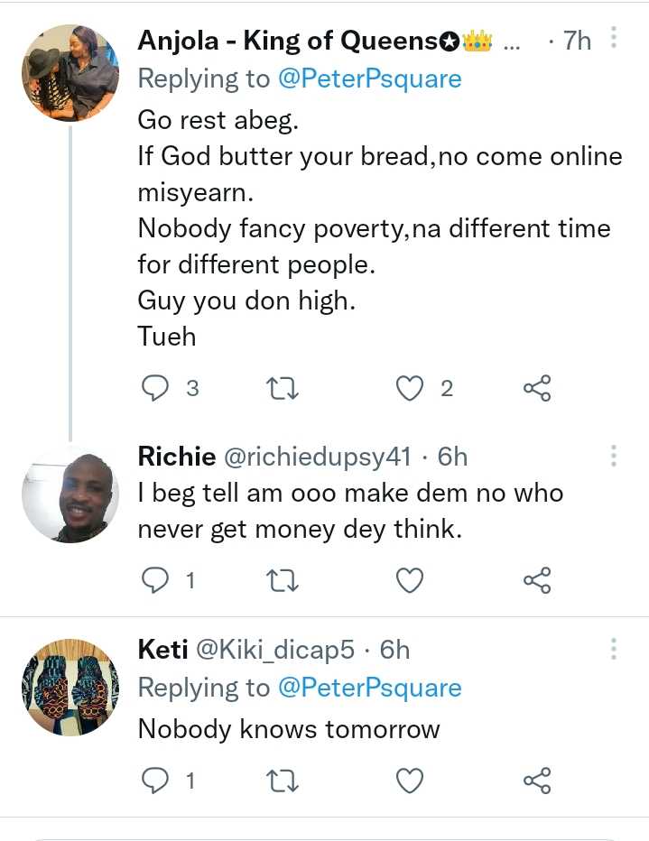
Task: Open more options on Anjola's tweet
Action: tap(614, 39)
